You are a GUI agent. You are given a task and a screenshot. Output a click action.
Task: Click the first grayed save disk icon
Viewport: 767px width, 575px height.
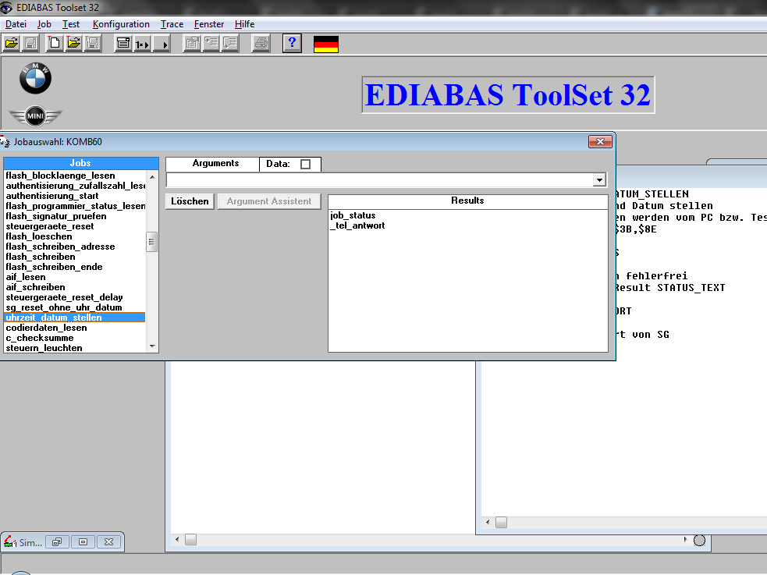pos(30,44)
